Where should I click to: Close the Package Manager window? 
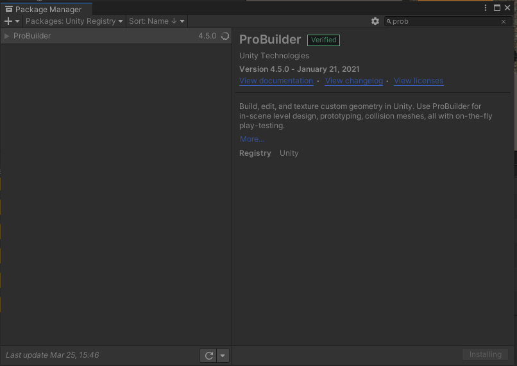click(507, 8)
